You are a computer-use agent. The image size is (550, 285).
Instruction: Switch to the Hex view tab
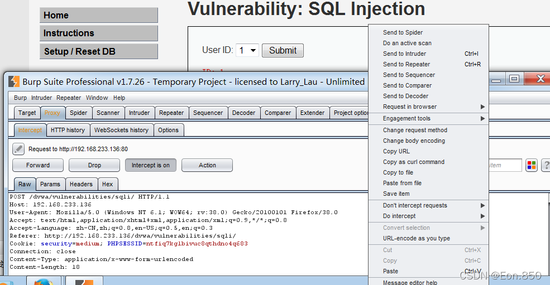coord(107,184)
